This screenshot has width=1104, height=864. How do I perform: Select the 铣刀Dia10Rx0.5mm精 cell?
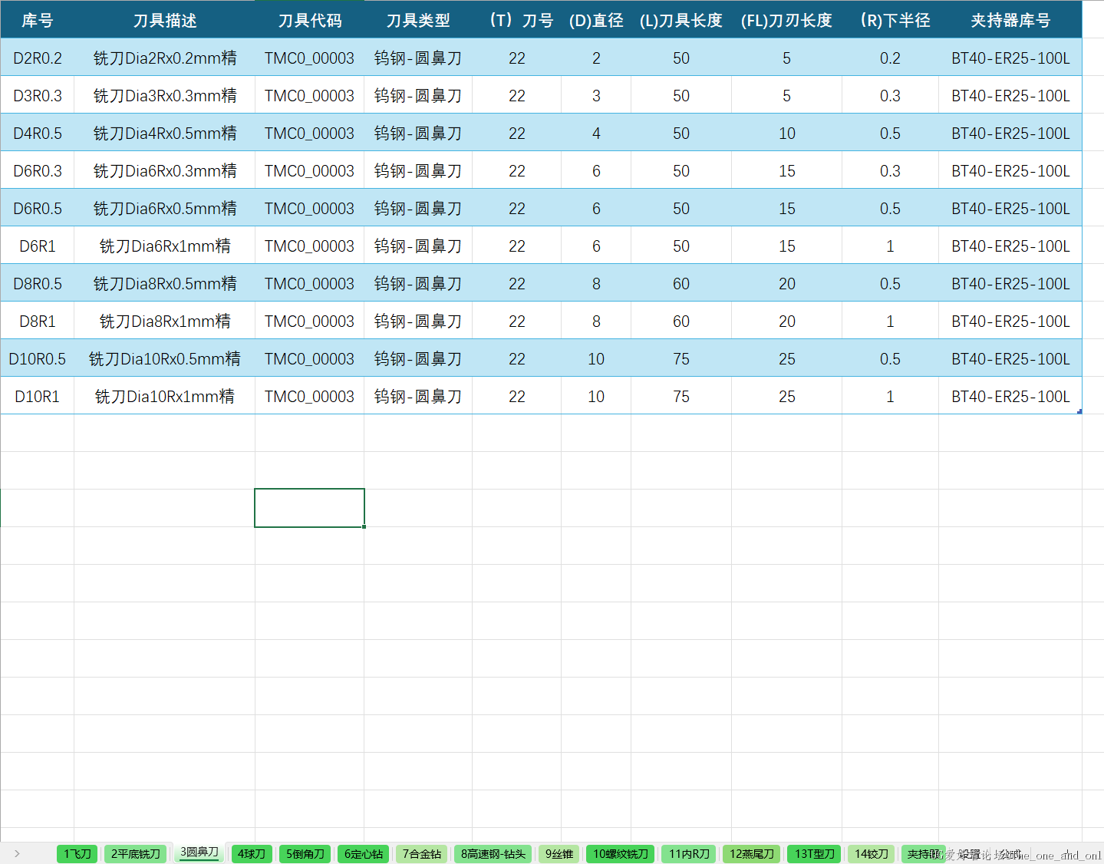point(165,358)
